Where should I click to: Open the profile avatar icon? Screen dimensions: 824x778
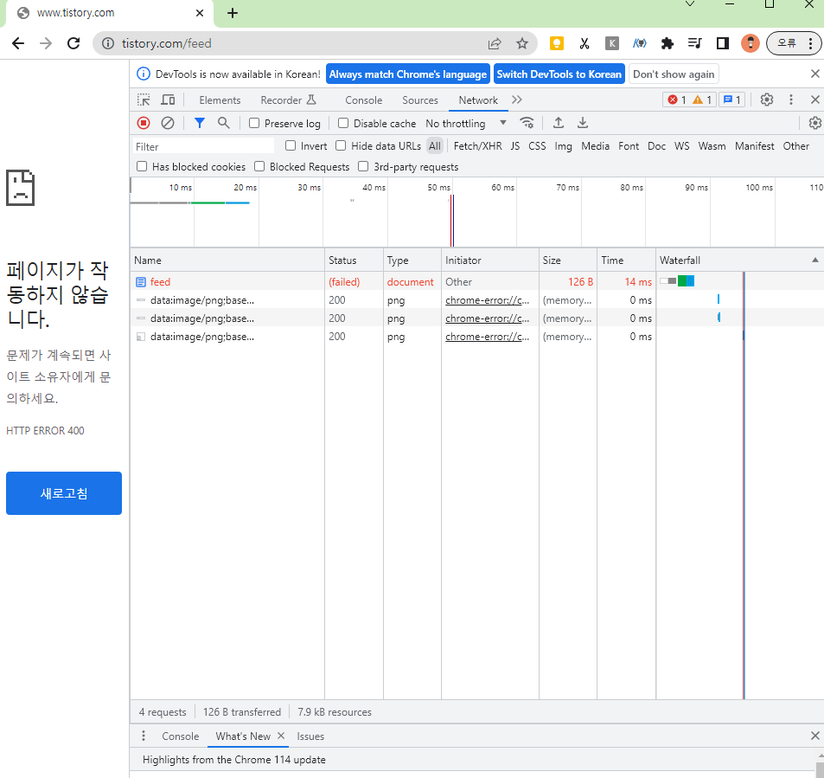click(750, 43)
